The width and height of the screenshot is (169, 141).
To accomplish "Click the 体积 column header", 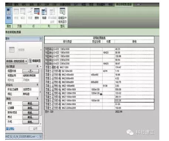I will (134, 42).
